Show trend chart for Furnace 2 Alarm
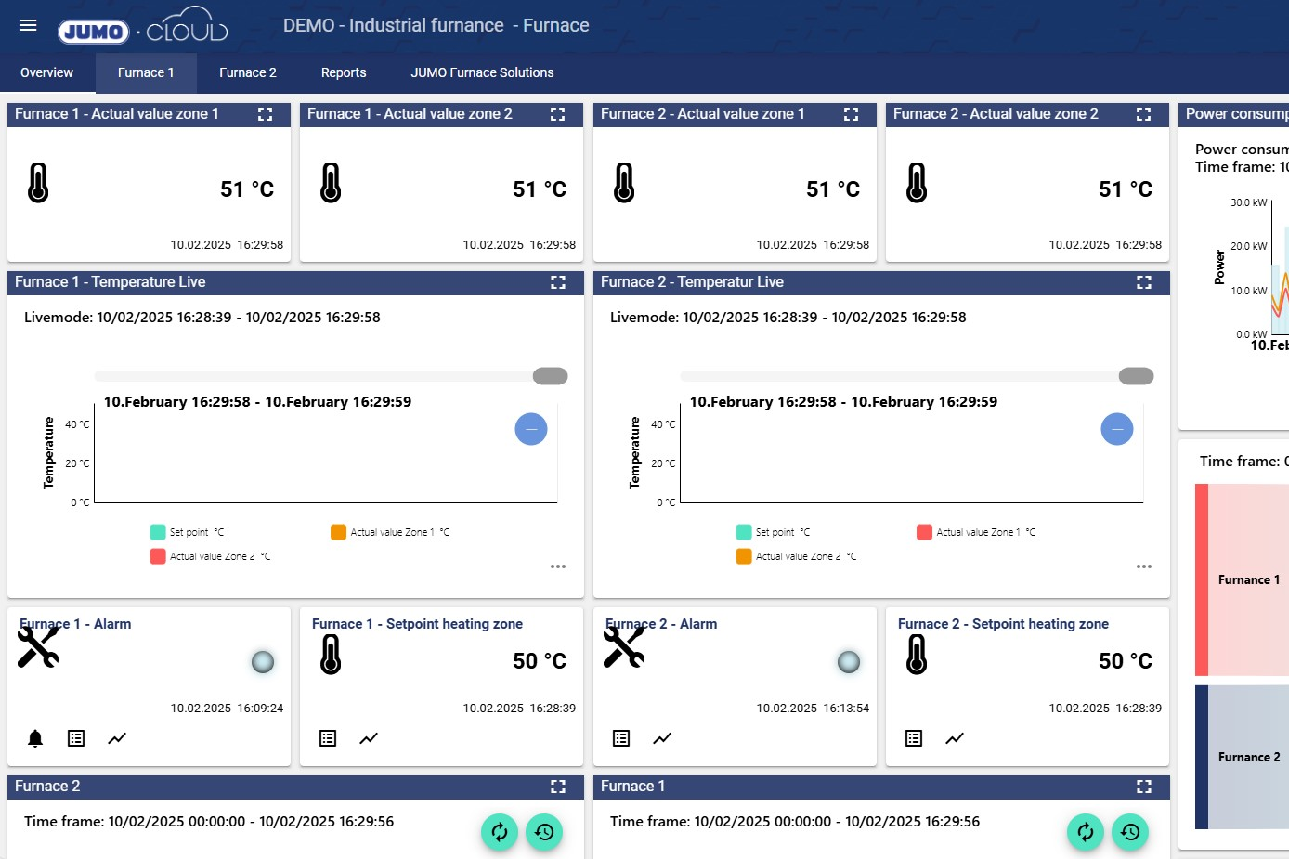The height and width of the screenshot is (859, 1289). tap(662, 738)
